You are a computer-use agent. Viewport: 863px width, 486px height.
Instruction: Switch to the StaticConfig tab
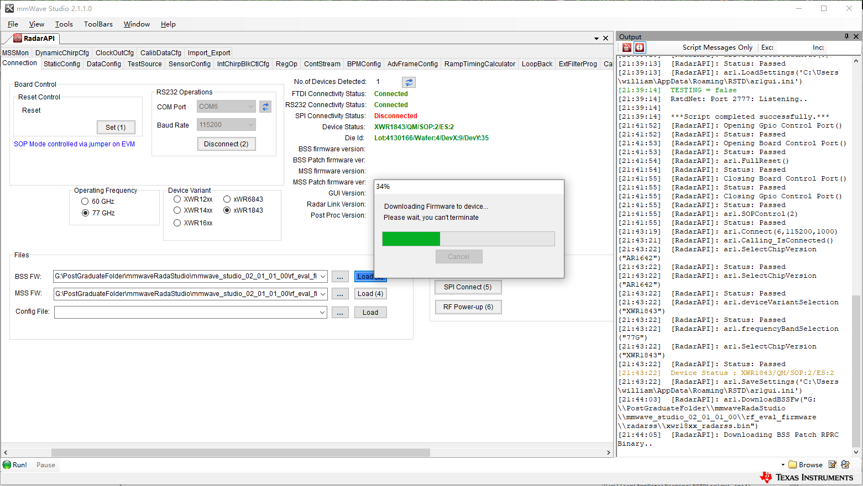[62, 64]
